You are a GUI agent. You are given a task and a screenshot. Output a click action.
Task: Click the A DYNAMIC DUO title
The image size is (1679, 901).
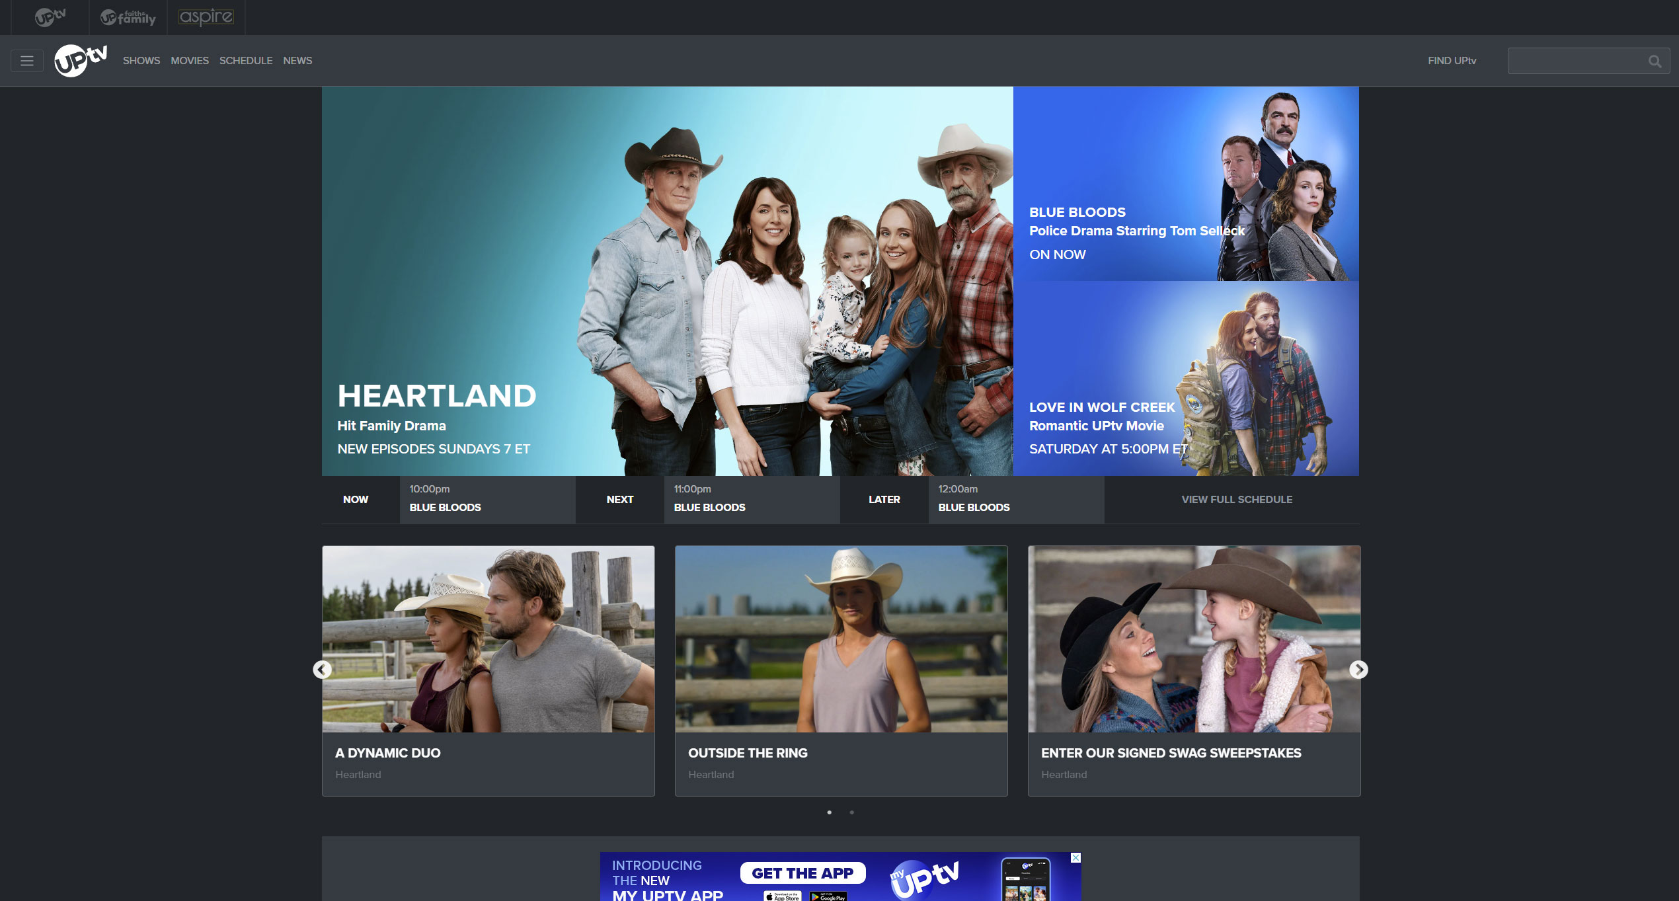point(388,753)
